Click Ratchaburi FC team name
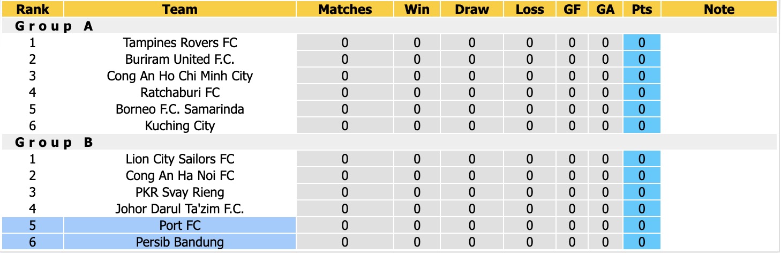Viewport: 781px width, 253px height. [180, 92]
